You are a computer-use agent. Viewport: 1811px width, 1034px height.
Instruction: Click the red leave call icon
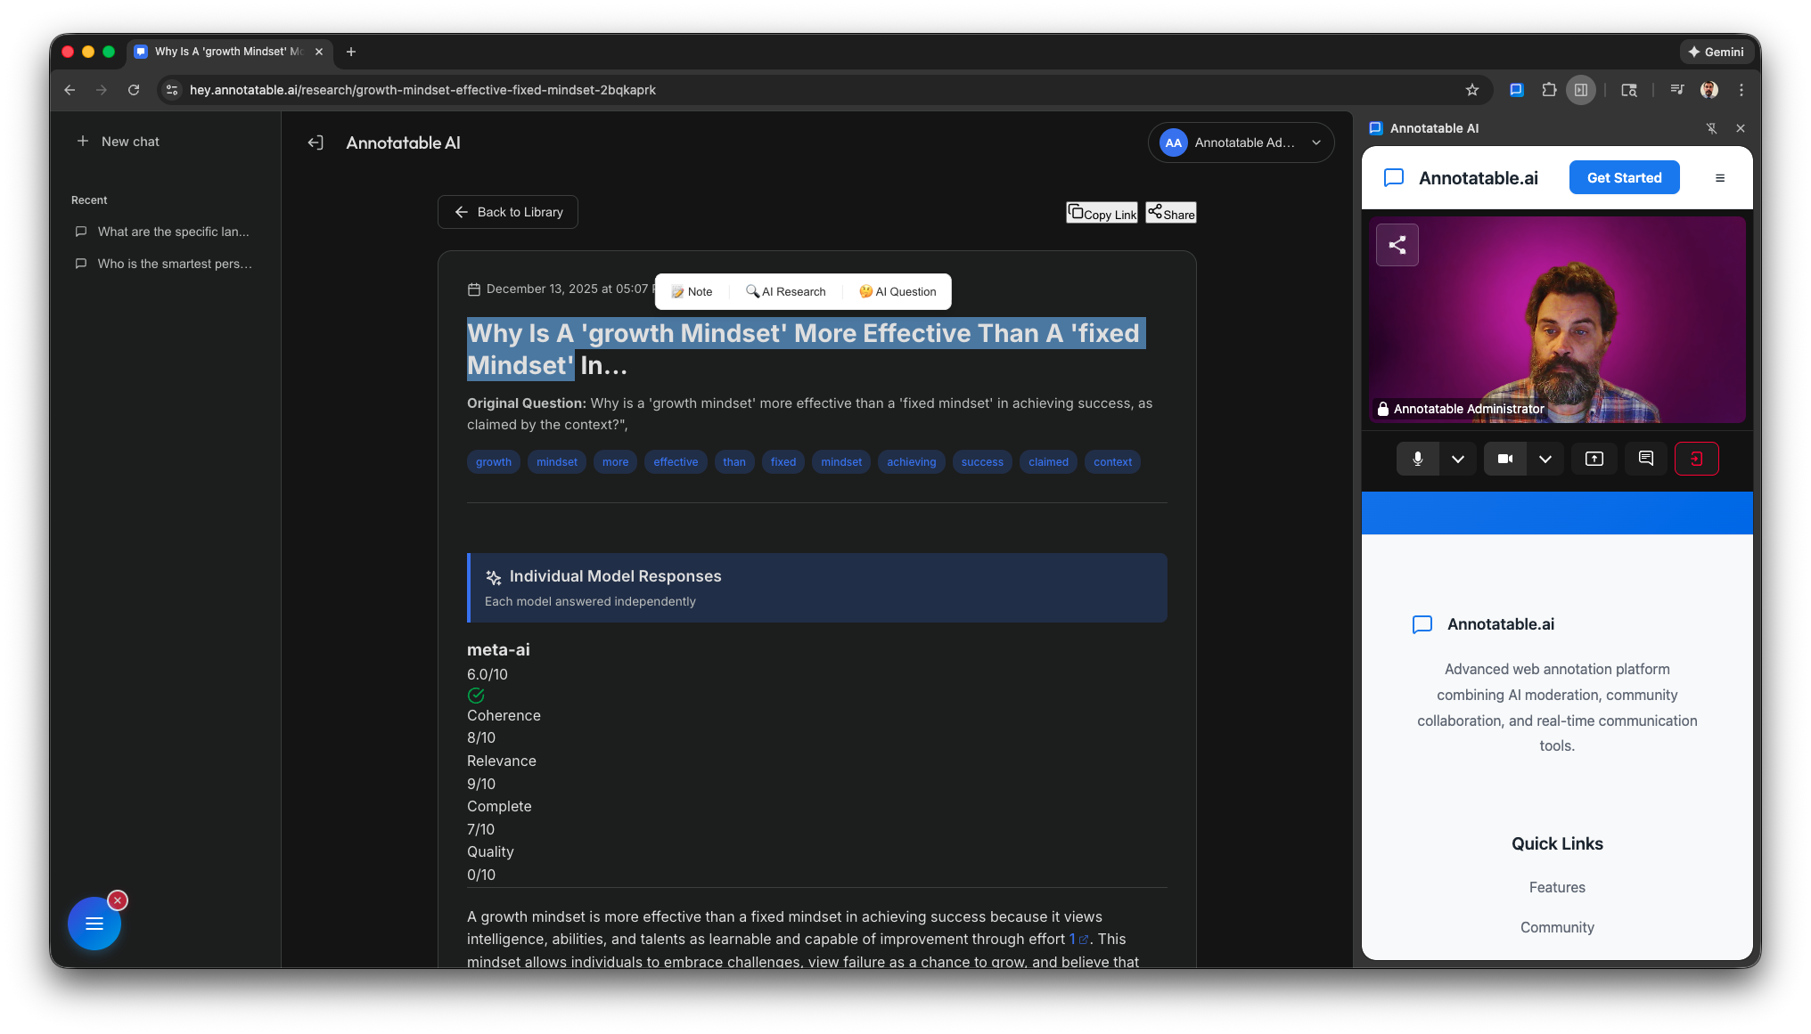(x=1696, y=459)
